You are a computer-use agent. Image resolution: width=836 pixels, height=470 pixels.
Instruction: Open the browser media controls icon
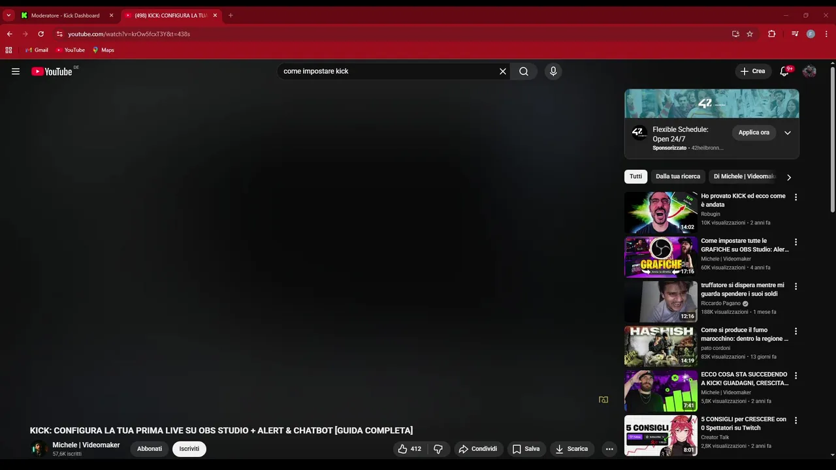pyautogui.click(x=795, y=34)
